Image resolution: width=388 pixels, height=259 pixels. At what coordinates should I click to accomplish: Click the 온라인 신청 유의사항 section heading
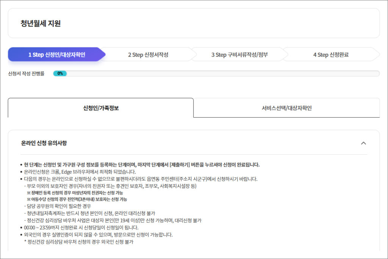click(44, 143)
